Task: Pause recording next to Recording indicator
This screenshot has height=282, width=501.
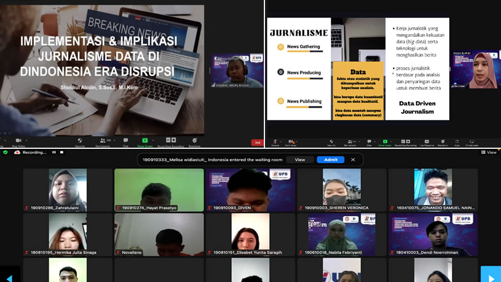Action: pos(54,152)
